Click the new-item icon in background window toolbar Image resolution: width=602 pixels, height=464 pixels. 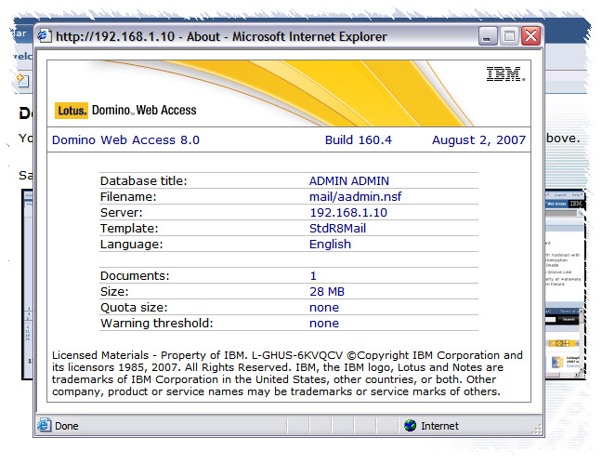coord(22,80)
